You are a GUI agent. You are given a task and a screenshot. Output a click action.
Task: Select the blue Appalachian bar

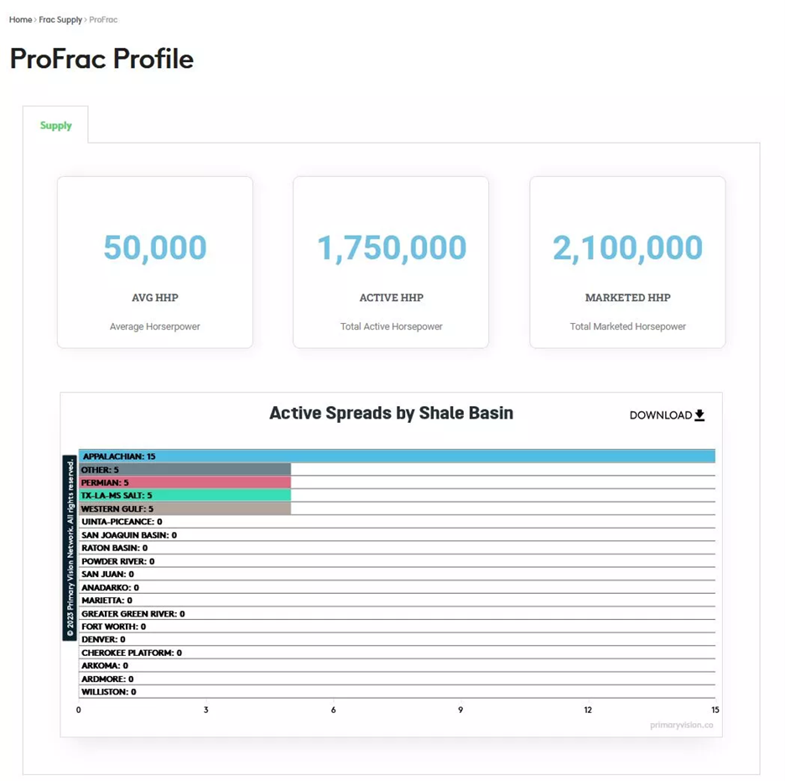tap(397, 456)
